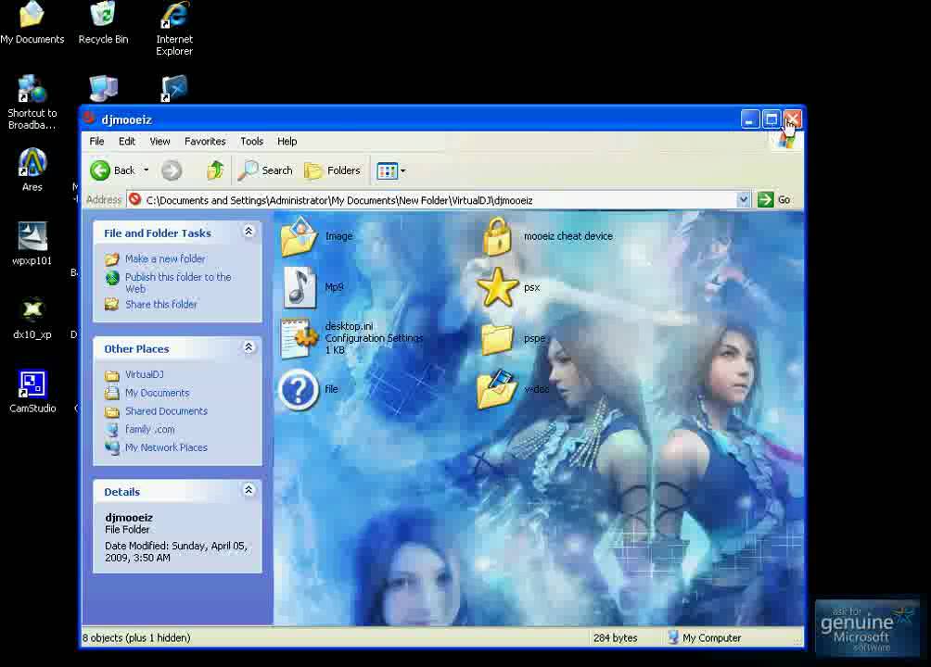The width and height of the screenshot is (931, 667).
Task: Minimize the djmooeiz window
Action: coord(750,120)
